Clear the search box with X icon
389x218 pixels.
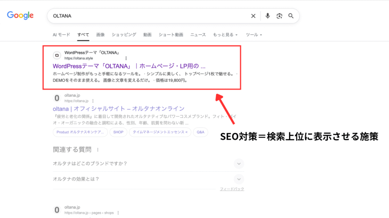tap(253, 16)
